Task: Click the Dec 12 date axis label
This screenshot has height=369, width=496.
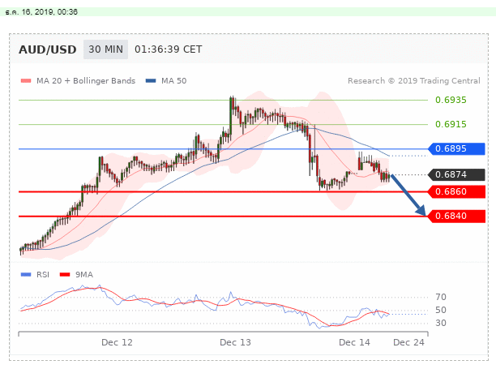Action: click(x=117, y=342)
